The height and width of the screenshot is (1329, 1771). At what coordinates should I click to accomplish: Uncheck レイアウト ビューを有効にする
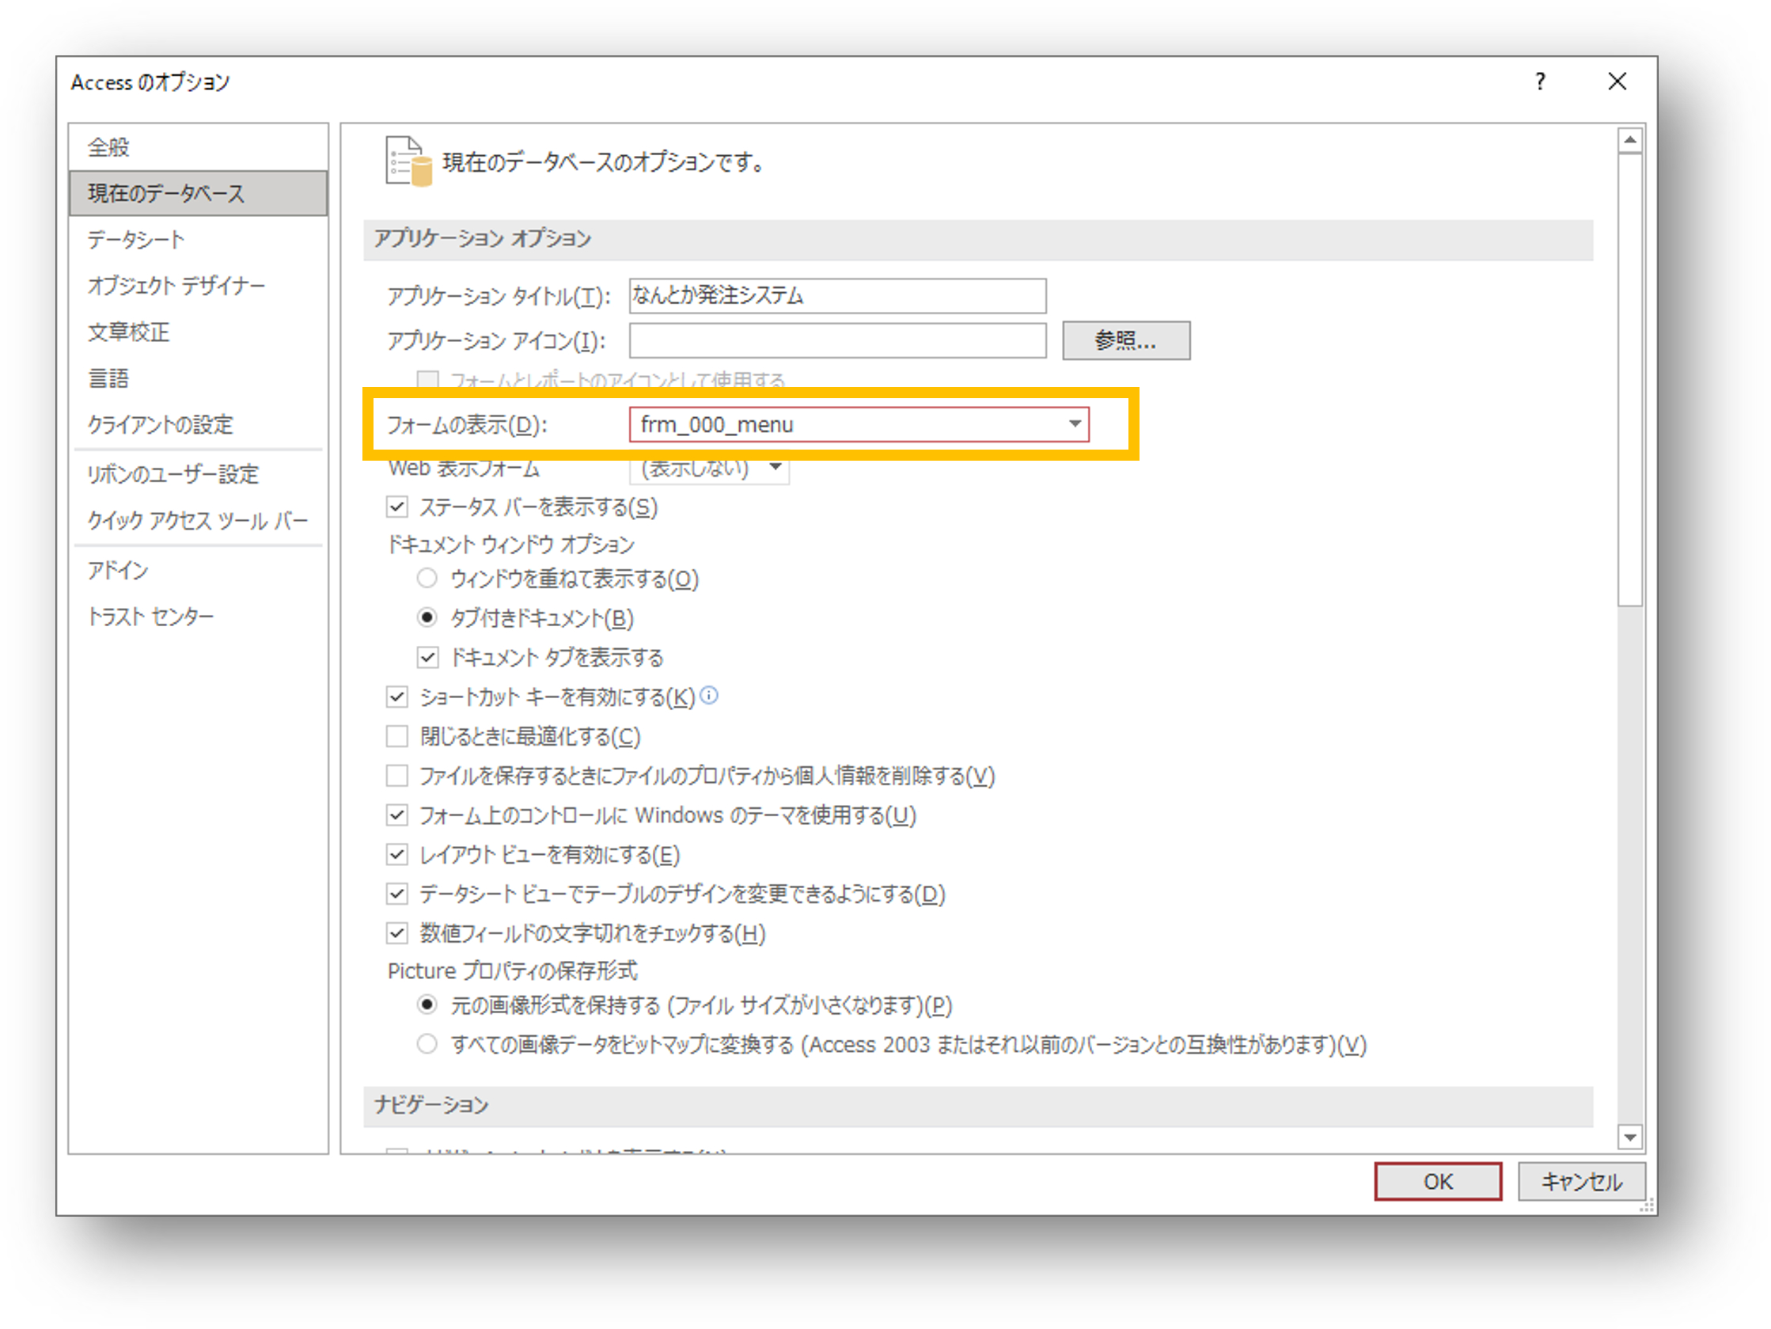click(397, 854)
